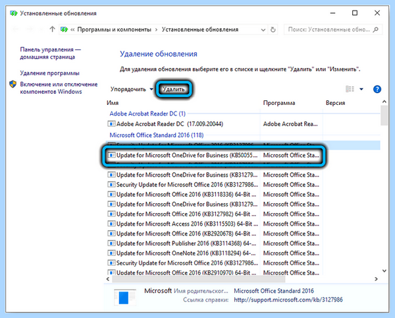
Task: Collapse the Microsoft Office Standard 2016 (118) group
Action: coord(157,135)
